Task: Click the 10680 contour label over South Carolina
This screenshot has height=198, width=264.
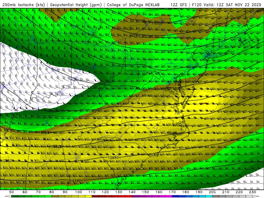Action: [113, 157]
